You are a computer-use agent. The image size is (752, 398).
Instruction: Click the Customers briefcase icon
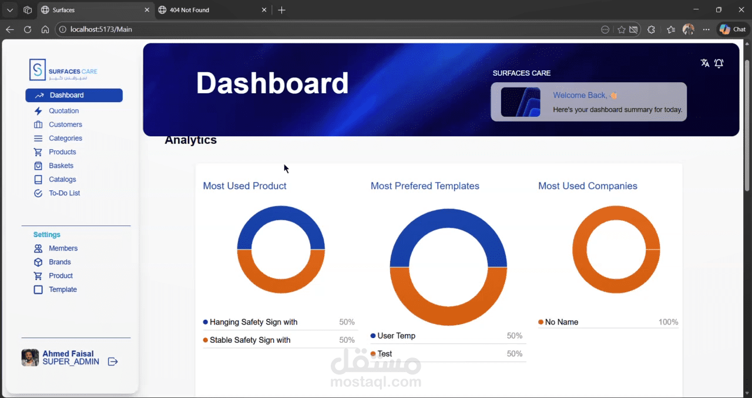38,124
